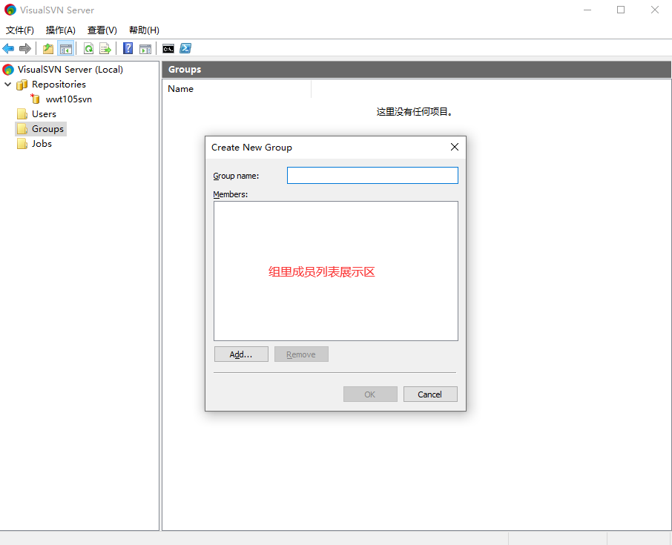This screenshot has height=545, width=672.
Task: Collapse the Repositories tree node
Action: coord(8,85)
